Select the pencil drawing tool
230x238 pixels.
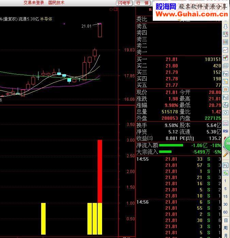point(226,155)
